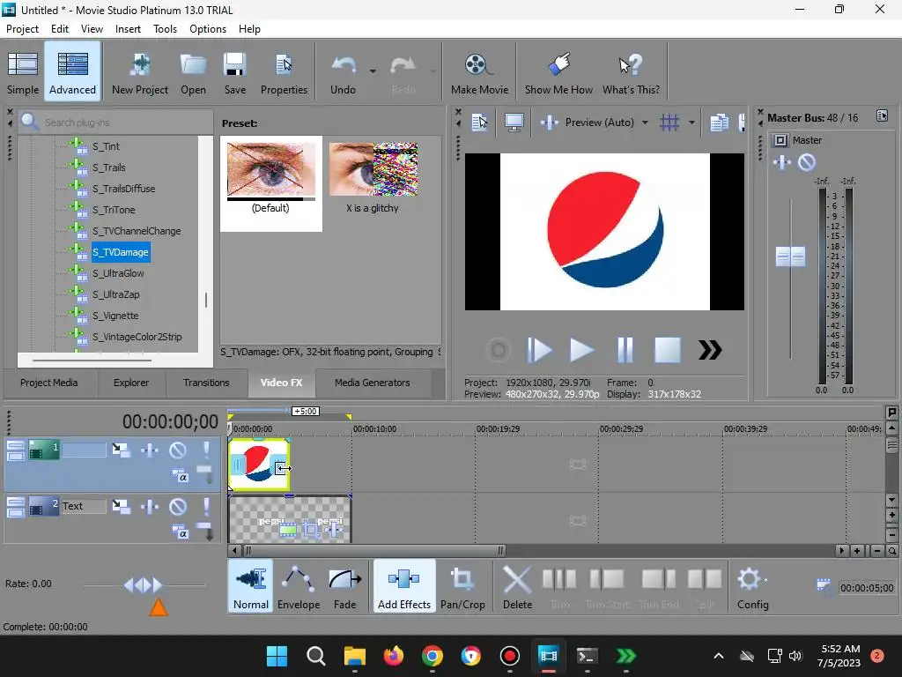Choose the (Default) preset thumbnail

click(x=271, y=183)
